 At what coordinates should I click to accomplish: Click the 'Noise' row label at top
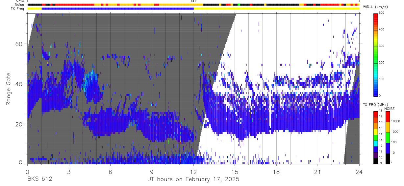point(20,5)
